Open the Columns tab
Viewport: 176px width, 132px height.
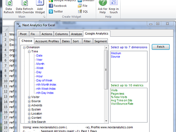click(x=61, y=34)
